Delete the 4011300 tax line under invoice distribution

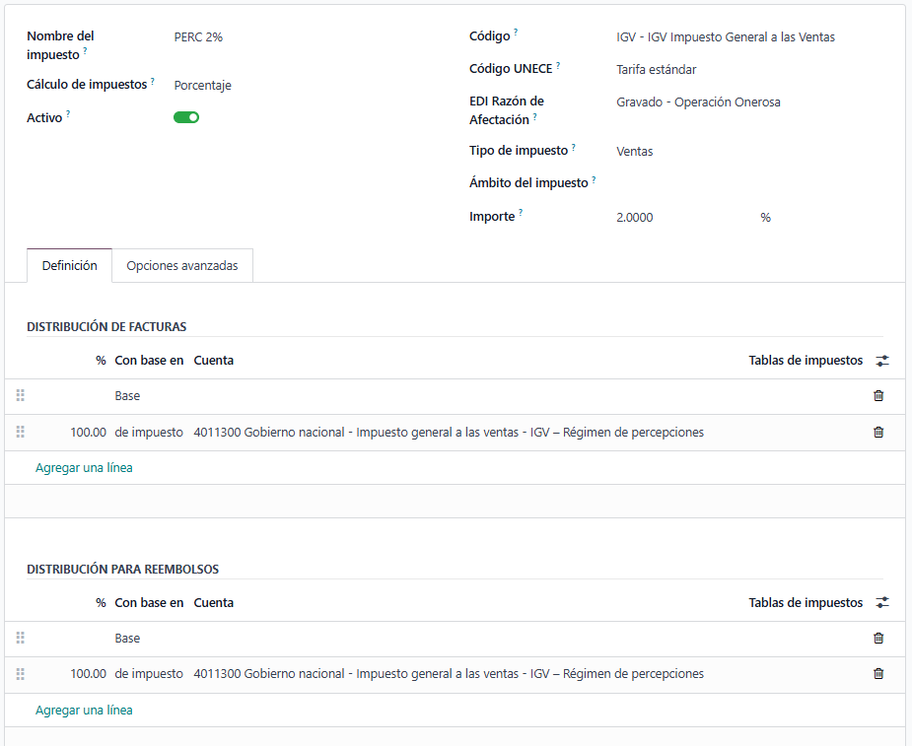point(878,432)
